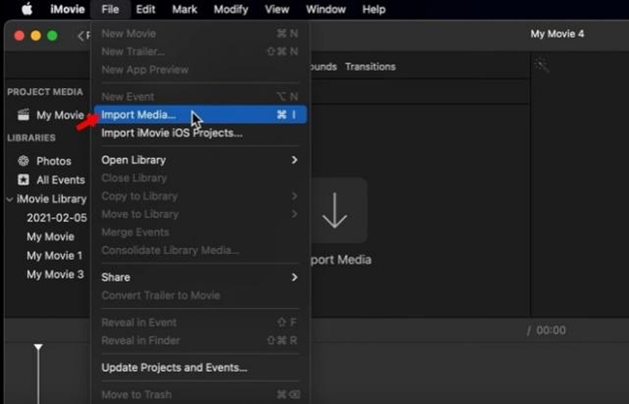This screenshot has width=629, height=404.
Task: Choose Import Media… from File menu
Action: (200, 115)
